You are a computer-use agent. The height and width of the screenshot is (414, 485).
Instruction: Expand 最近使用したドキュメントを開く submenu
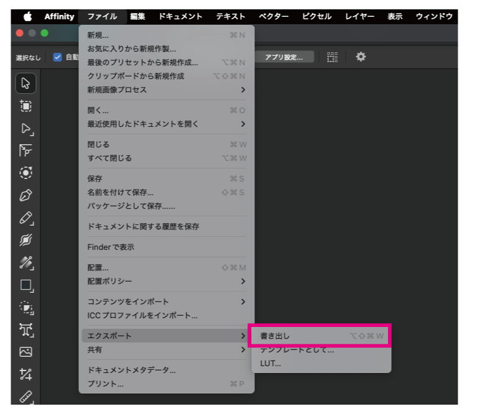click(167, 124)
